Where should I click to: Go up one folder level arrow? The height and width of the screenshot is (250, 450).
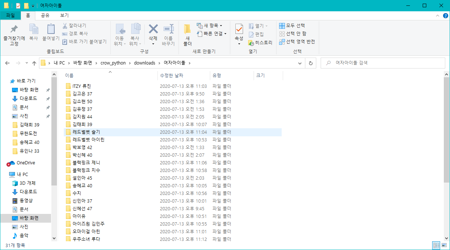(x=34, y=63)
